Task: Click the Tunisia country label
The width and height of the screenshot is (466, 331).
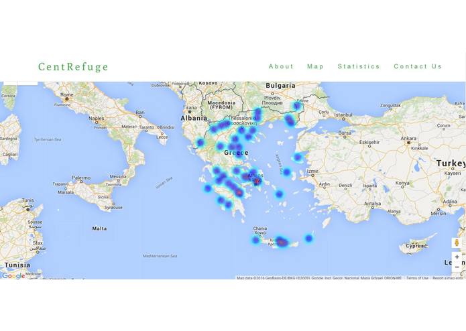Action: pyautogui.click(x=17, y=265)
